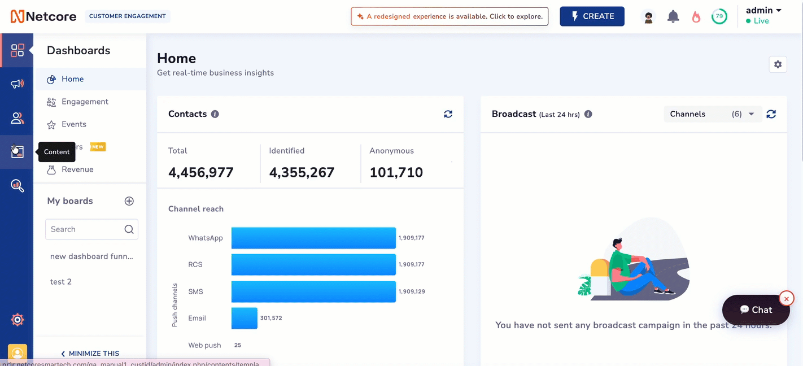Open the admin account dropdown
803x366 pixels.
tap(763, 10)
